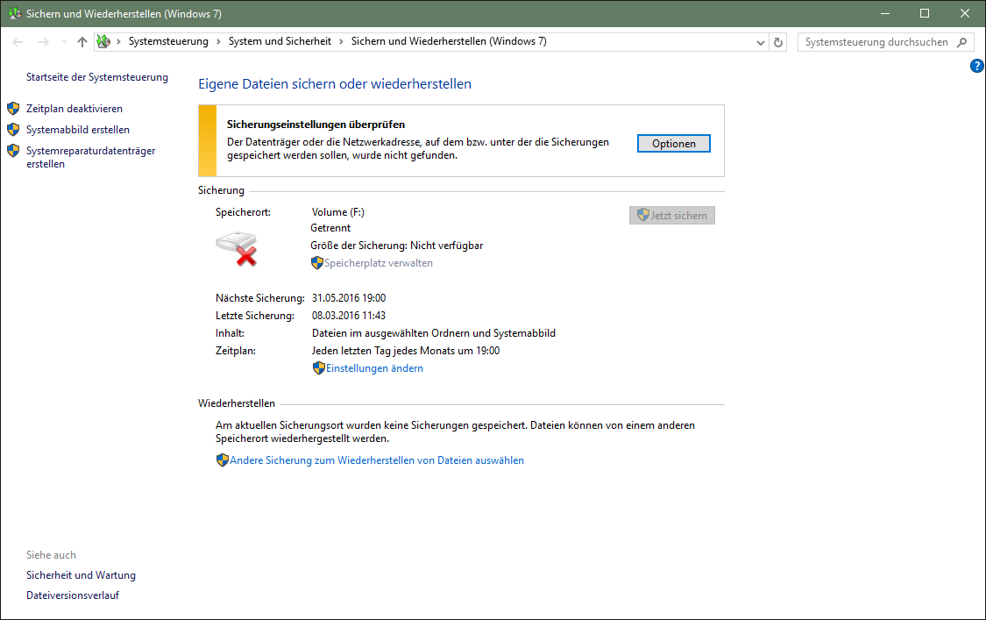Click shield icon next to Zeitplan deaktivieren
This screenshot has height=620, width=986.
tap(13, 108)
